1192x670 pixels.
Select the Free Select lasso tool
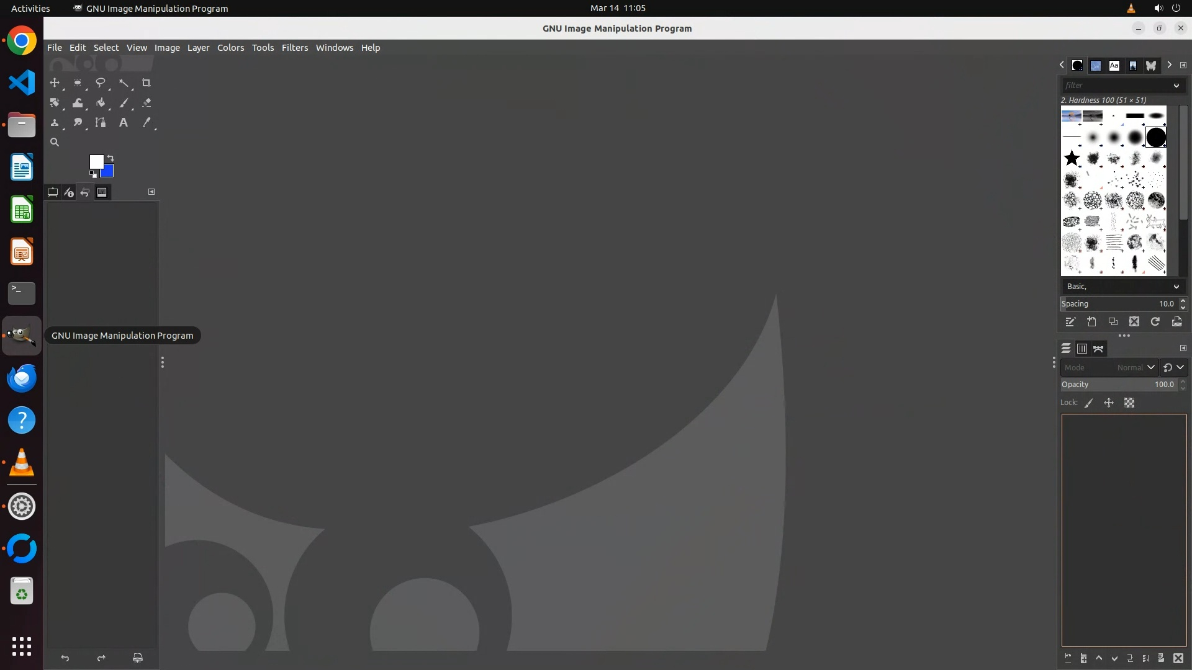pos(100,83)
